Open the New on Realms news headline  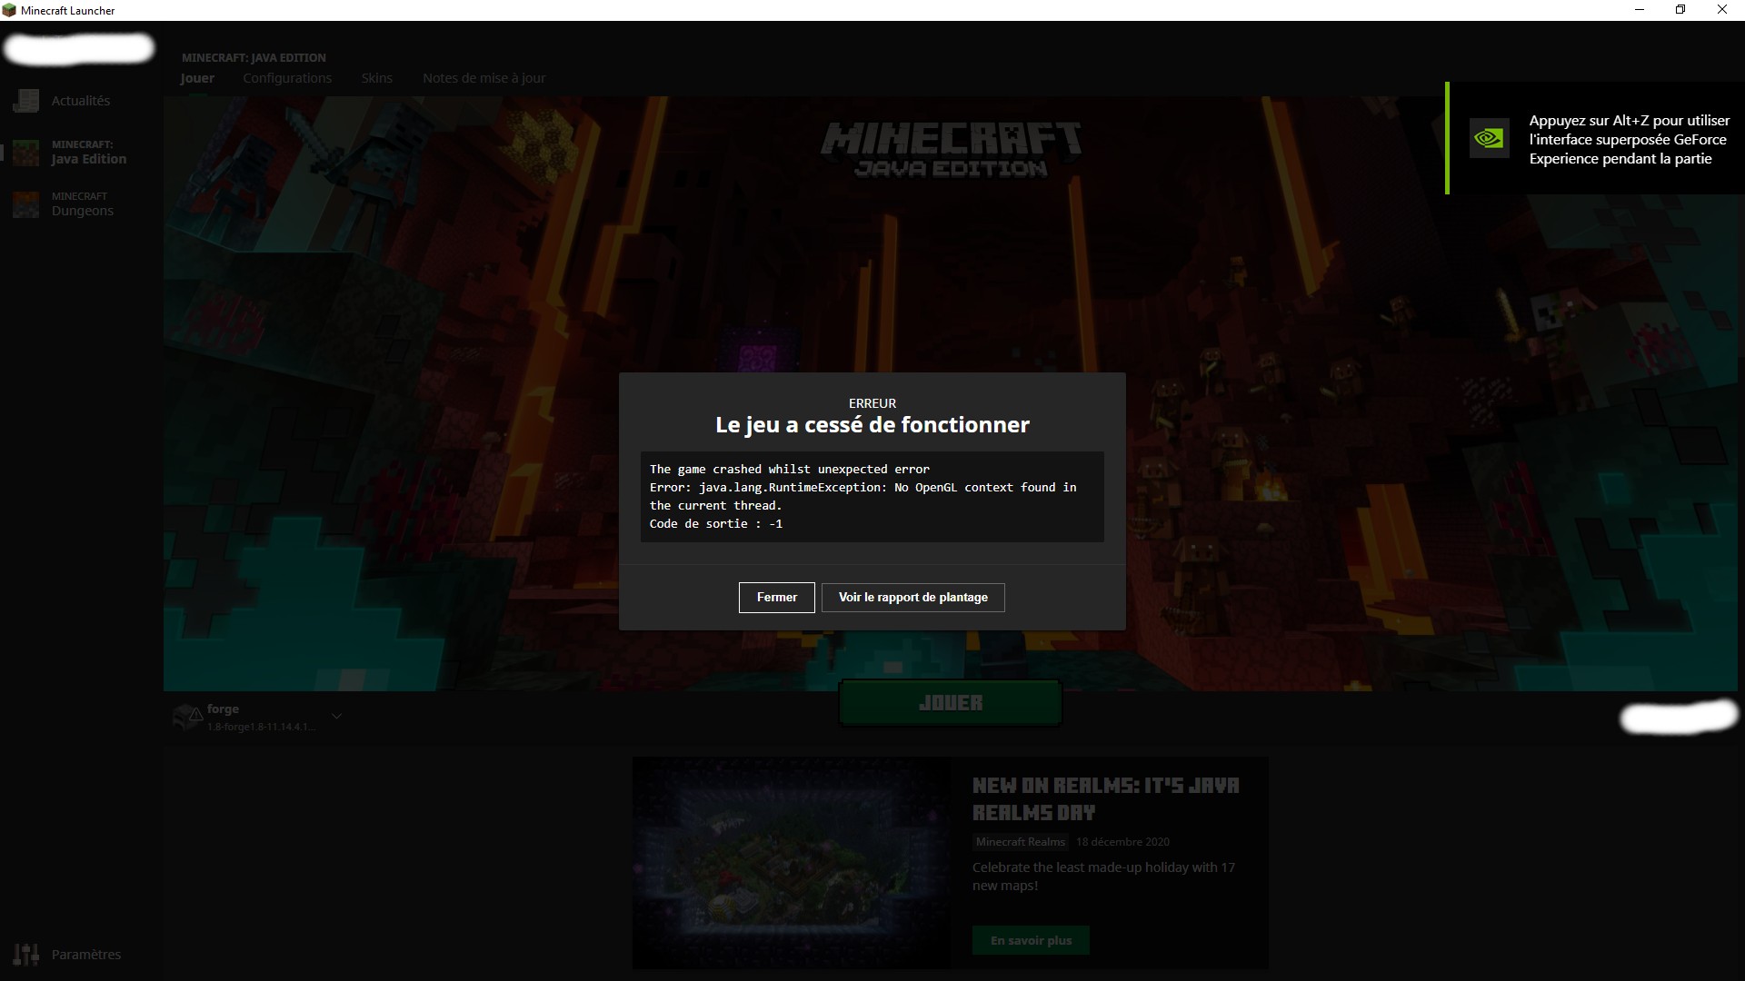coord(1106,799)
